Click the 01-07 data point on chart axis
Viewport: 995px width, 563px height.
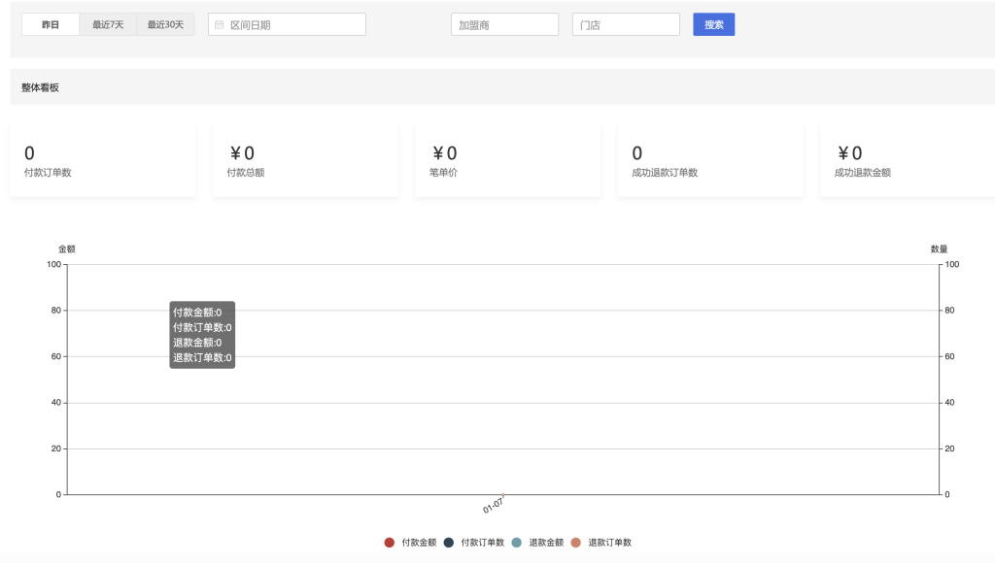coord(503,494)
